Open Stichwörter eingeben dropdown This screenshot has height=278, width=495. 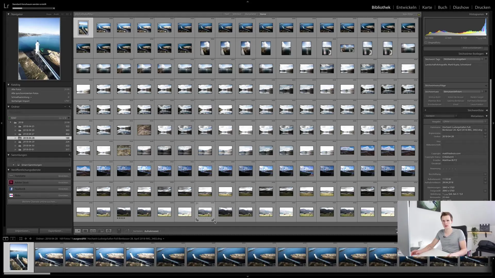coord(463,59)
